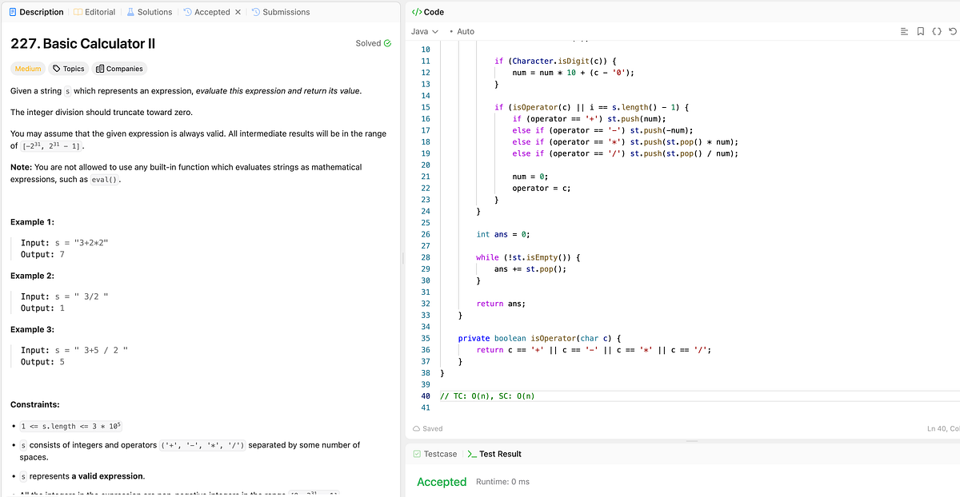The image size is (960, 497).
Task: Open the Java language dropdown
Action: [x=425, y=32]
